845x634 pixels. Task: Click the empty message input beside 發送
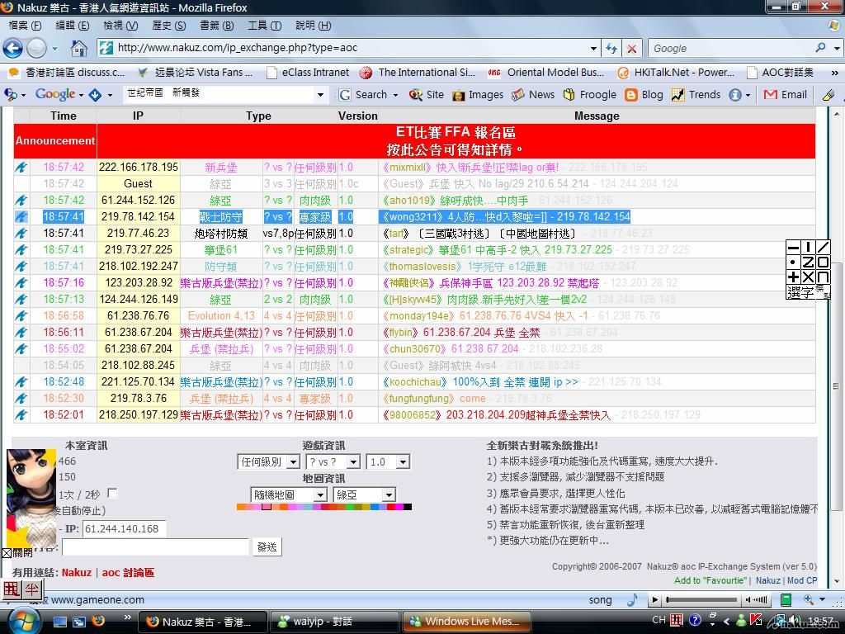[x=155, y=547]
